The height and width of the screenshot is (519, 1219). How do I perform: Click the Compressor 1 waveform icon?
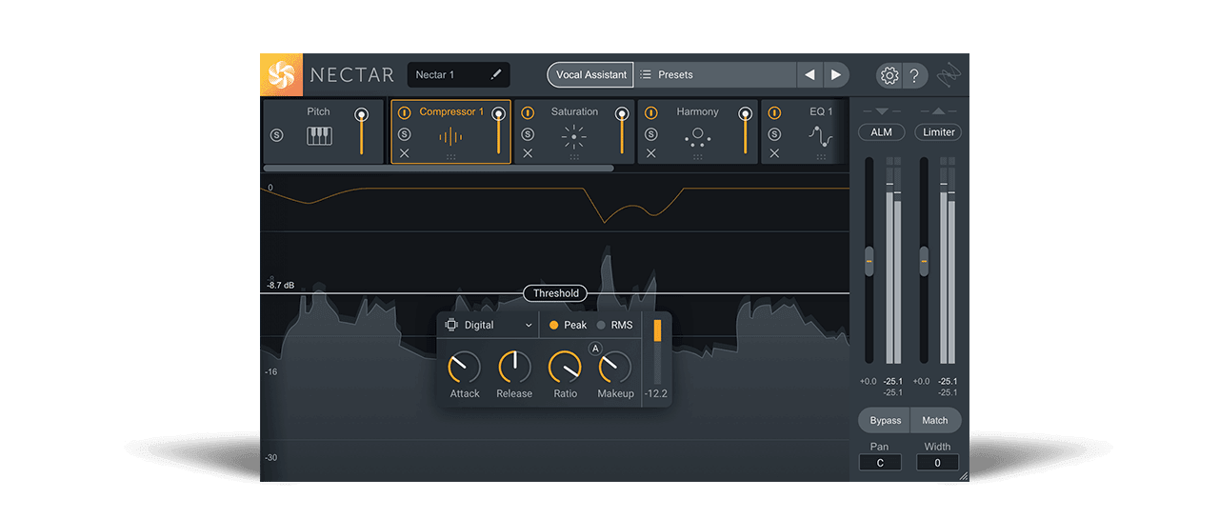tap(450, 137)
